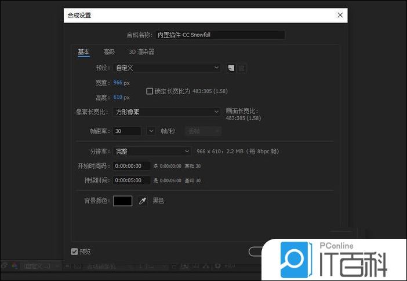Click the duration 0:00:05:00 field
Image resolution: width=407 pixels, height=281 pixels.
coord(132,180)
